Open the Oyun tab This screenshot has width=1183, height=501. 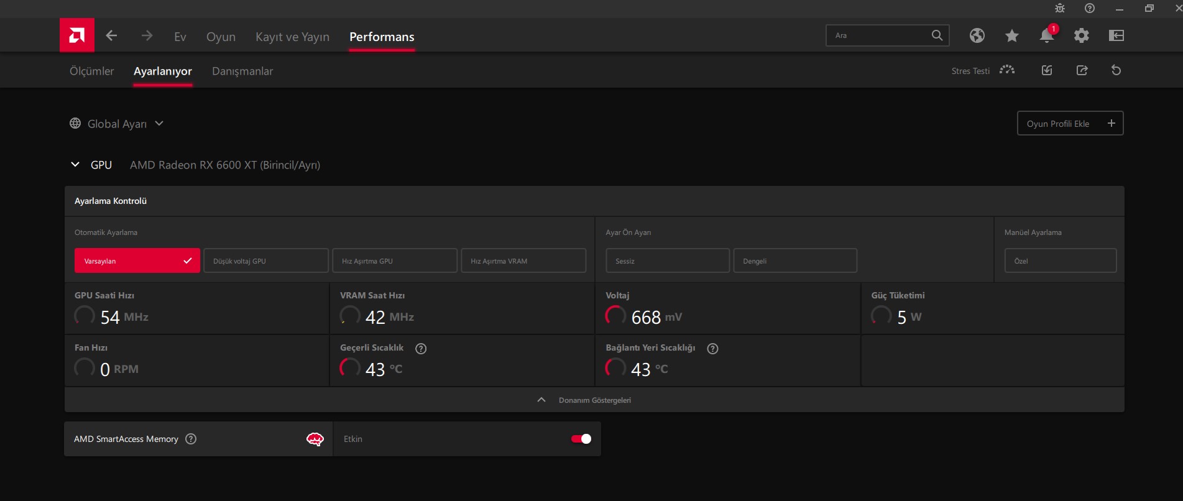coord(221,37)
